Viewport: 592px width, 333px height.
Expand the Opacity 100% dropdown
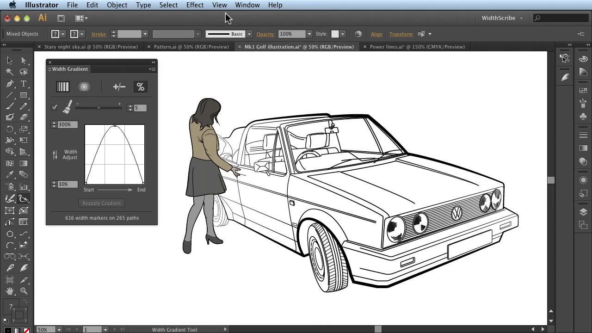pos(309,34)
